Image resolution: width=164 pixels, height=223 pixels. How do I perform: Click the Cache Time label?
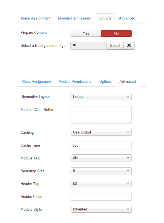30,145
